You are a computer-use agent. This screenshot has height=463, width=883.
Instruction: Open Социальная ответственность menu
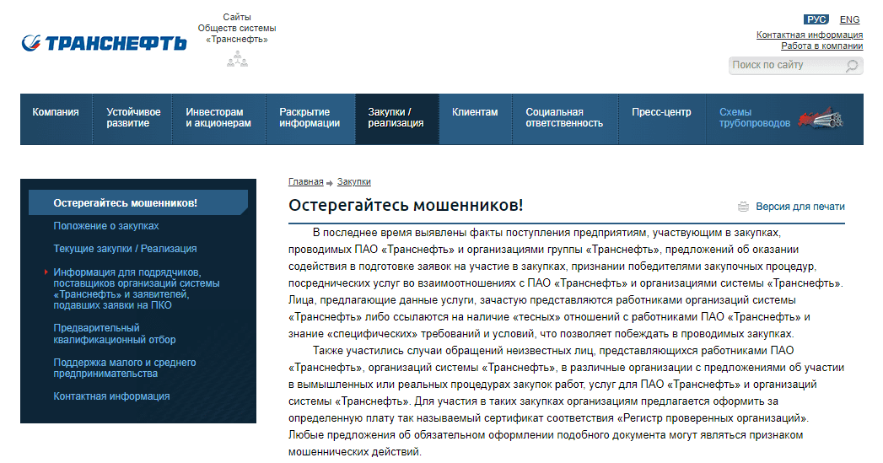564,118
